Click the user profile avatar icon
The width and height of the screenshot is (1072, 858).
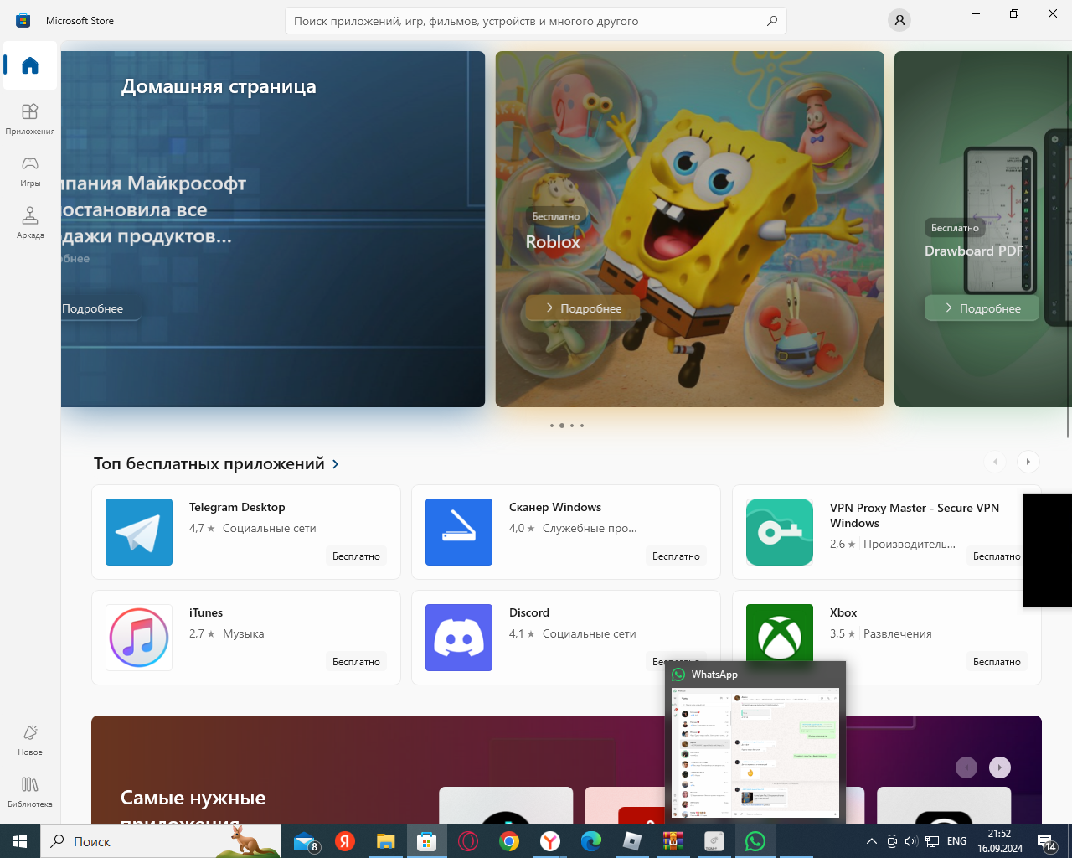click(x=899, y=20)
